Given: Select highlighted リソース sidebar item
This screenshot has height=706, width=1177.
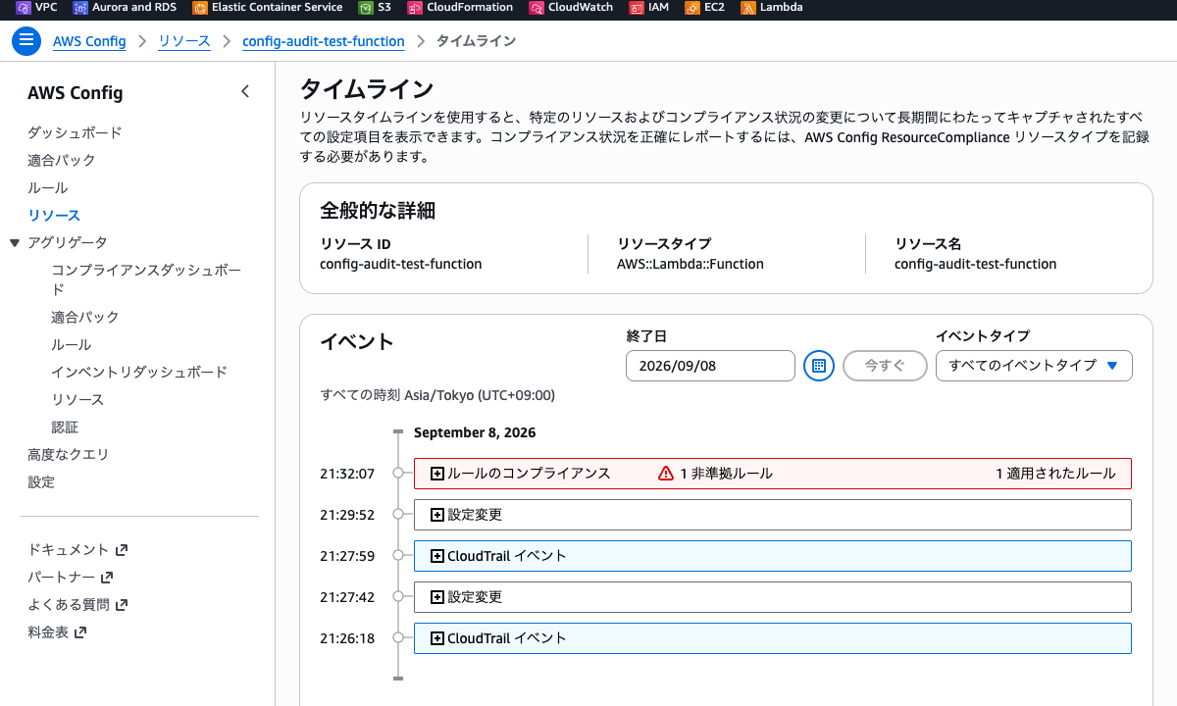Looking at the screenshot, I should pos(54,215).
